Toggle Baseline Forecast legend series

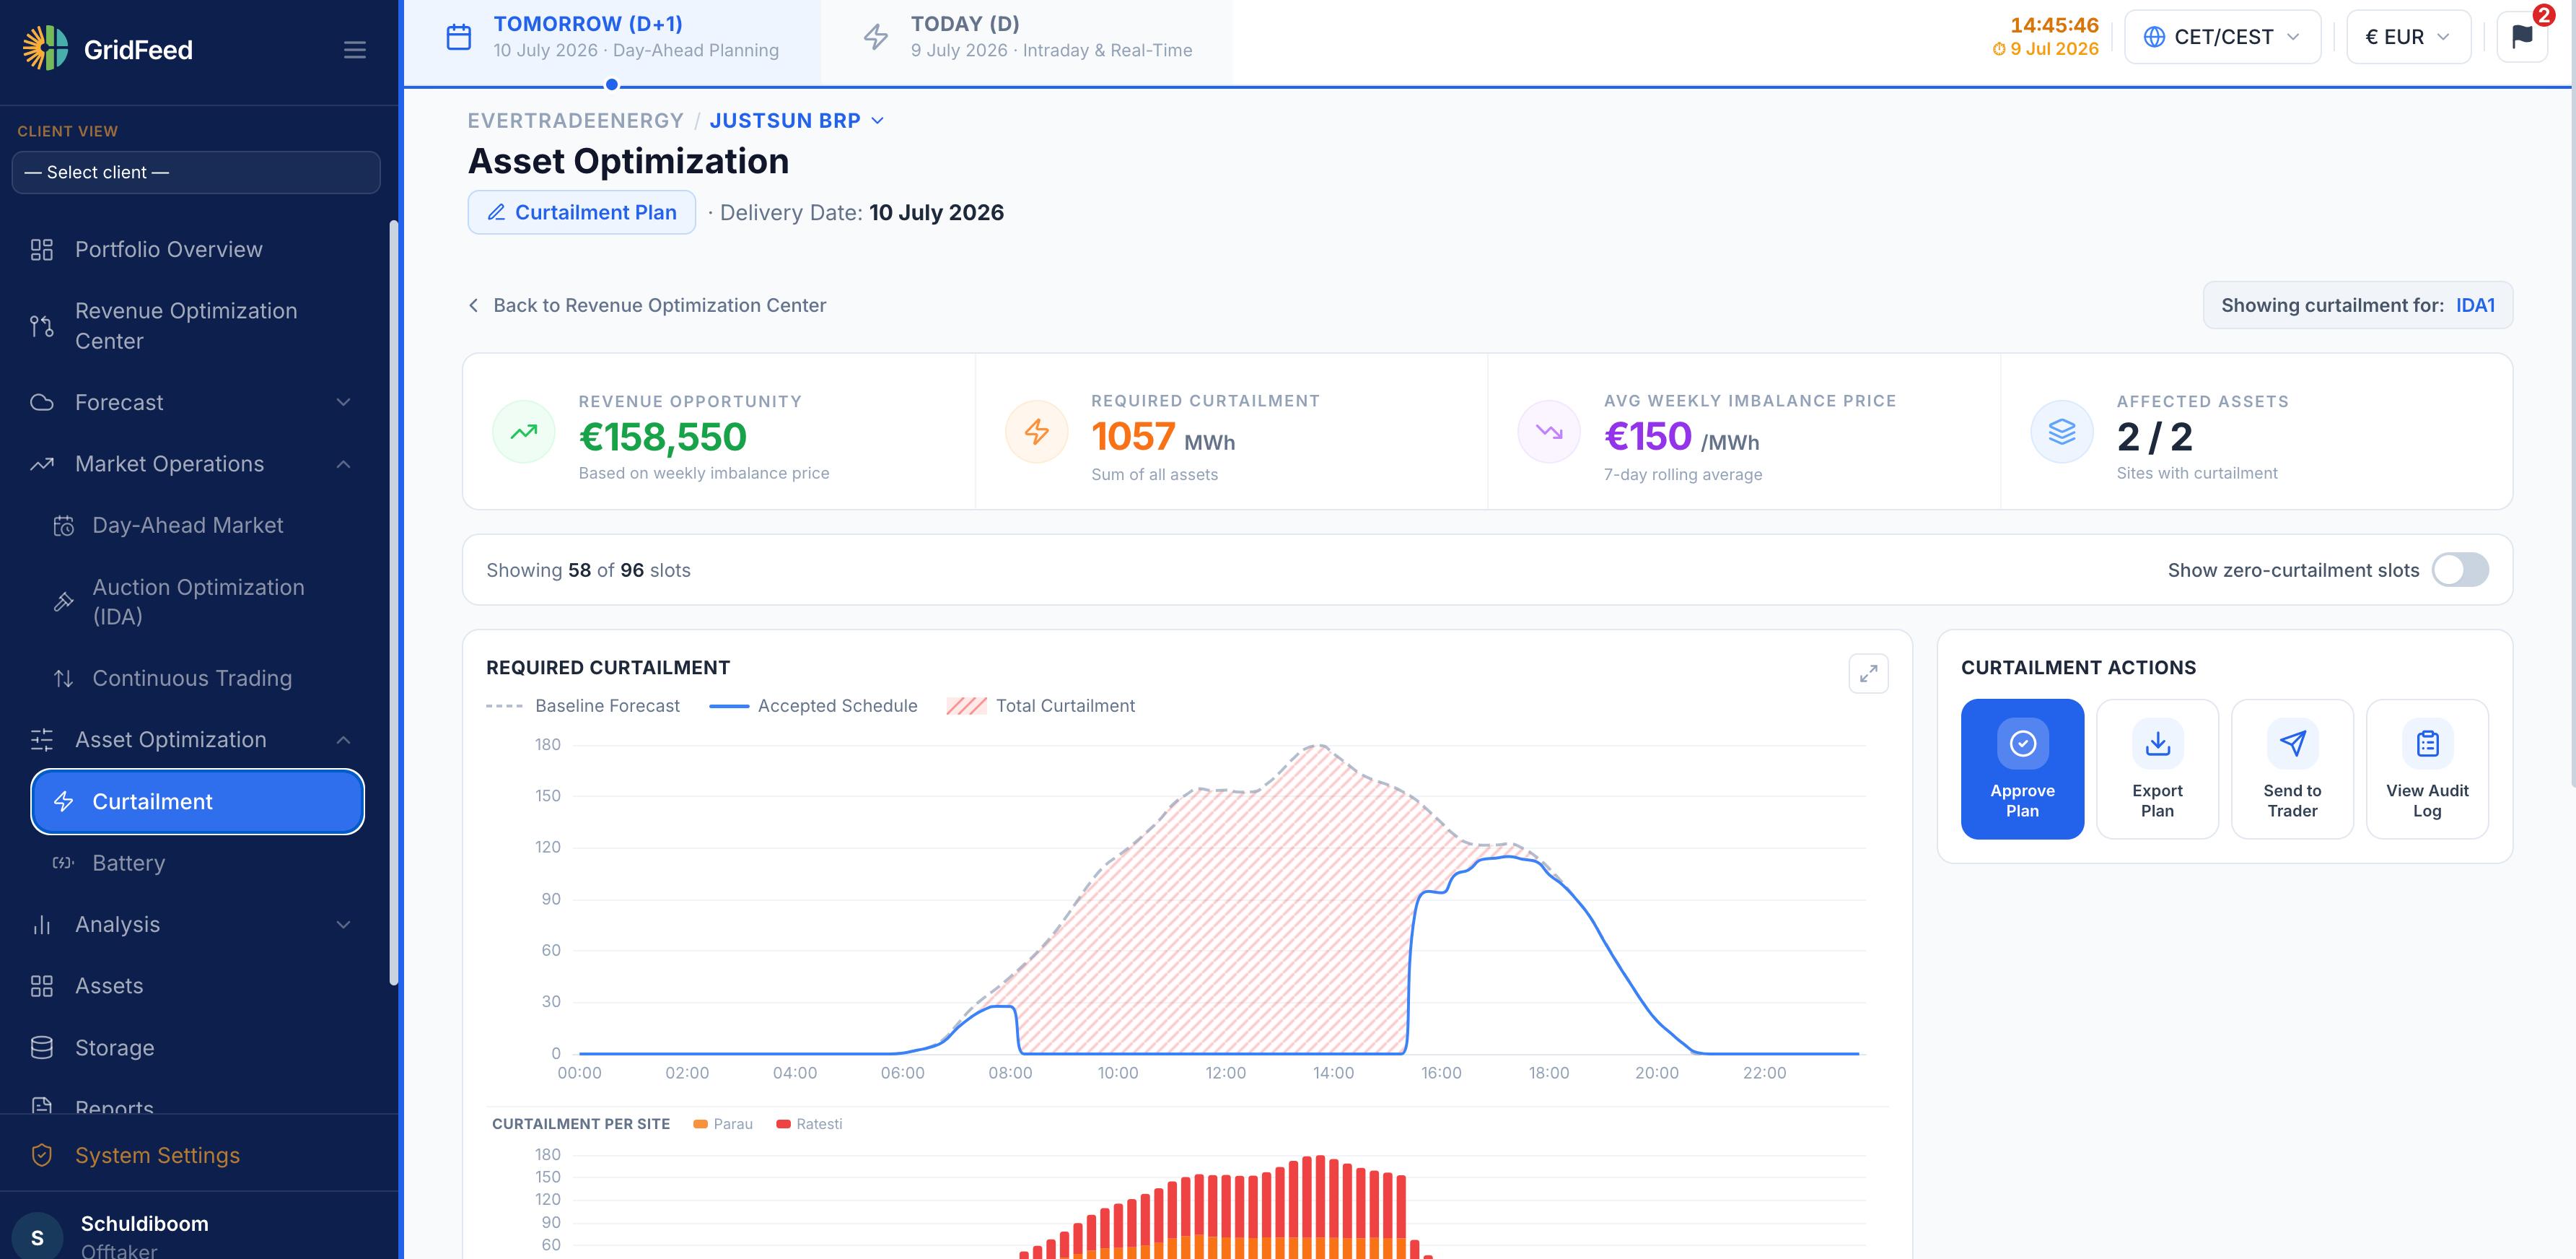[x=583, y=705]
